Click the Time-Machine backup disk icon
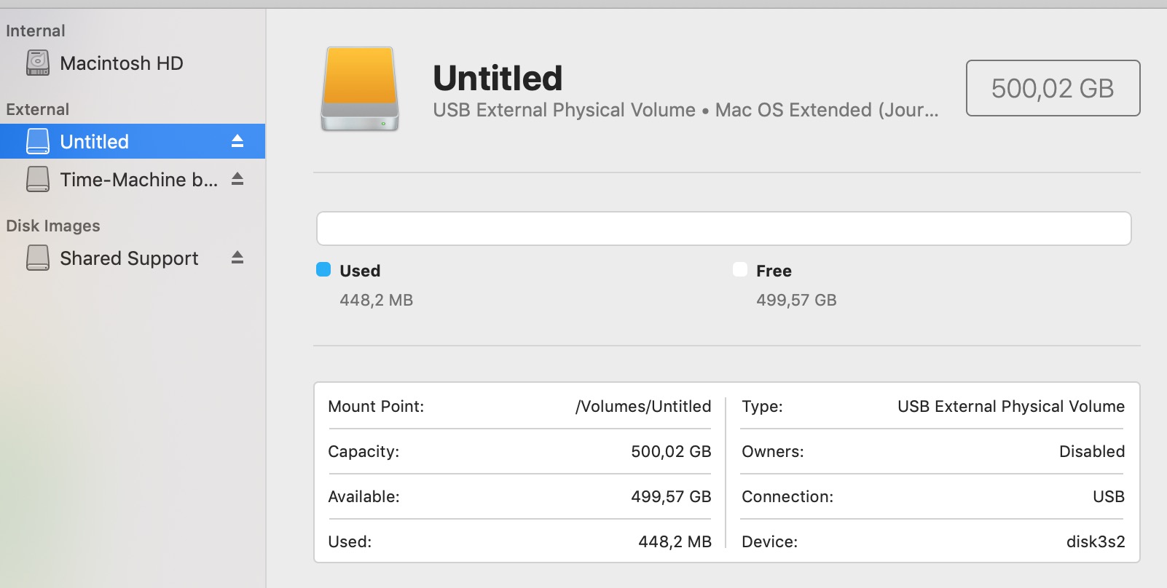The height and width of the screenshot is (588, 1167). (38, 179)
